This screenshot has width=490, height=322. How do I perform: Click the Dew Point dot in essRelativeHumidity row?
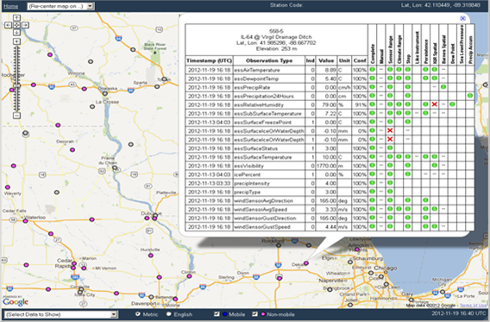(x=452, y=104)
